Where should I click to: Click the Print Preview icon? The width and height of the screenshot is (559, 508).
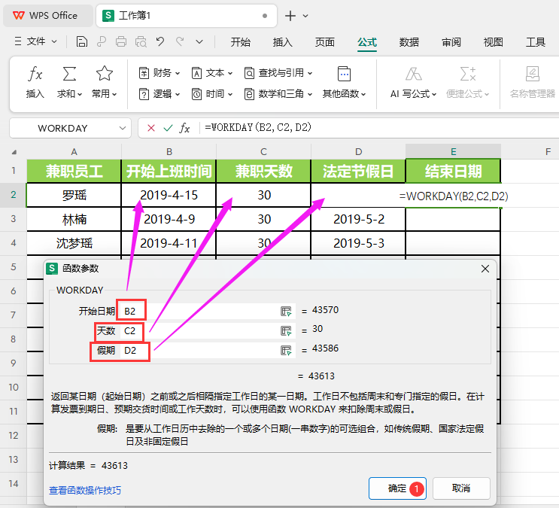tap(141, 41)
